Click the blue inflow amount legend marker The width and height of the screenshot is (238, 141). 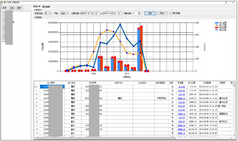point(216,23)
